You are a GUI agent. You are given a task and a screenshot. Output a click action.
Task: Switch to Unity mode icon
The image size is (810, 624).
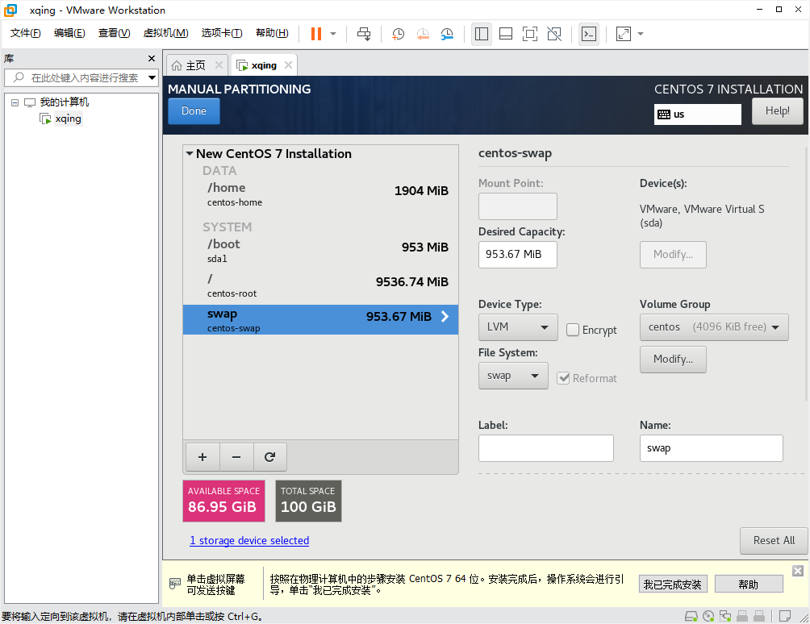554,34
